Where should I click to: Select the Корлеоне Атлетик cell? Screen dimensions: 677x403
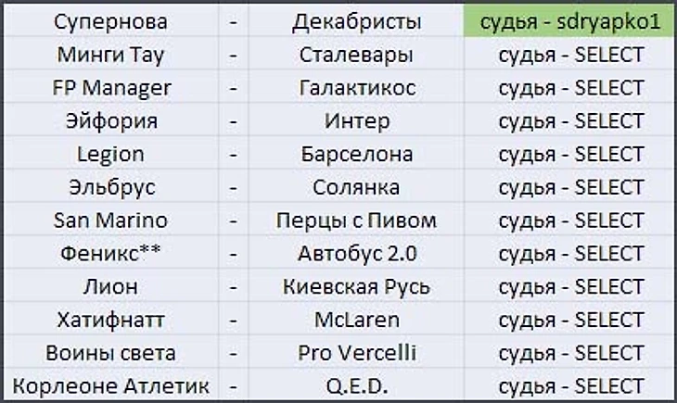110,386
